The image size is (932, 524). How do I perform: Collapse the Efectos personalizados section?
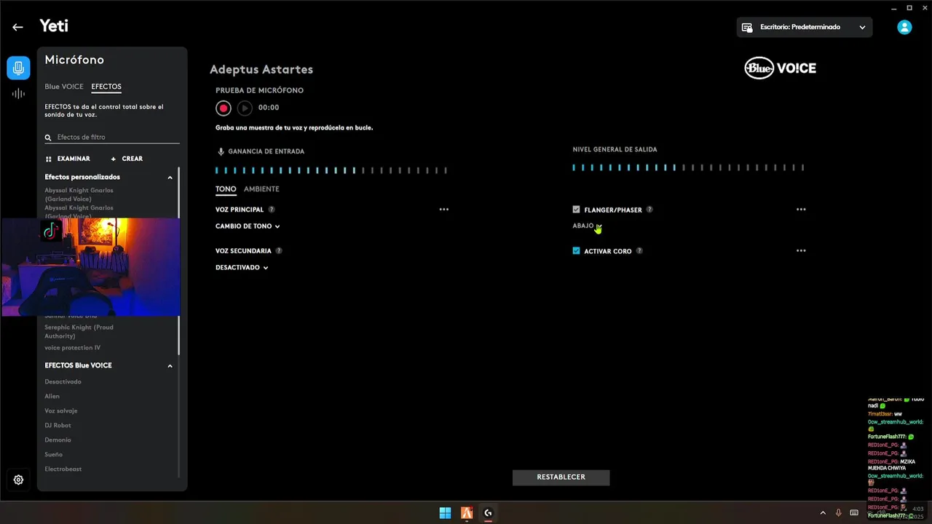[x=170, y=178]
